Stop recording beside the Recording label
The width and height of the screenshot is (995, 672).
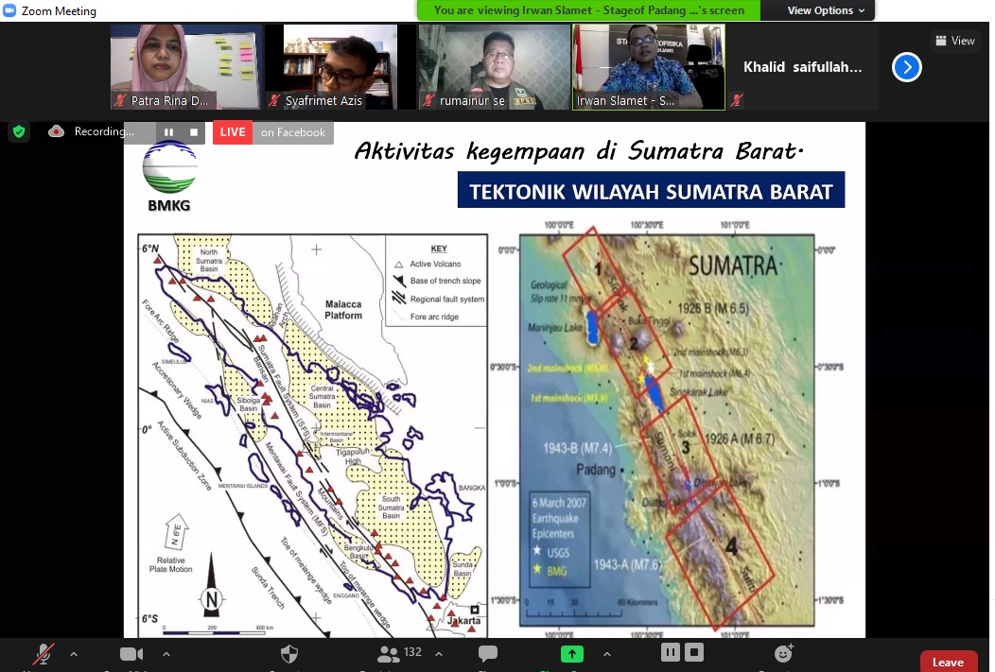click(194, 132)
